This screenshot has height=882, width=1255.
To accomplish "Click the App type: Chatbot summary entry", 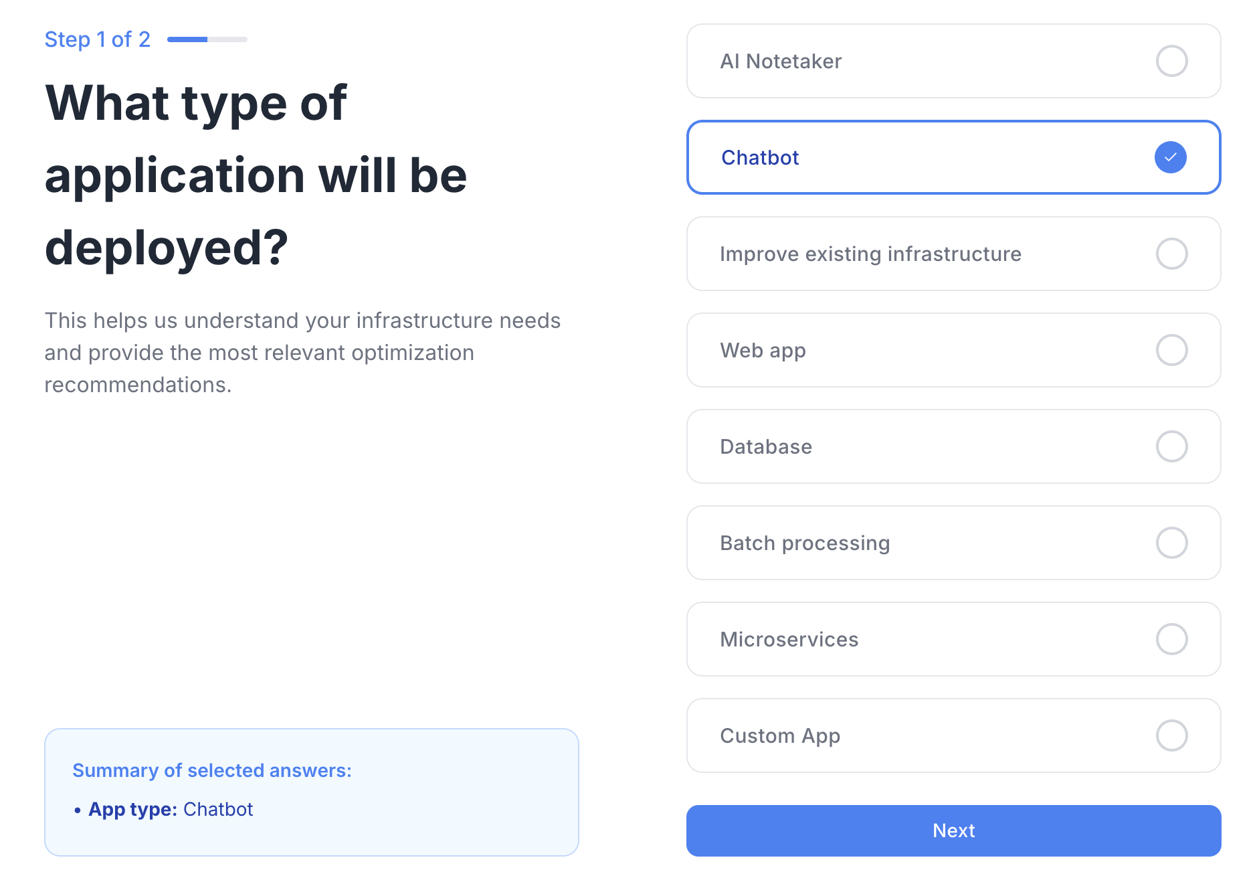I will pos(171,810).
